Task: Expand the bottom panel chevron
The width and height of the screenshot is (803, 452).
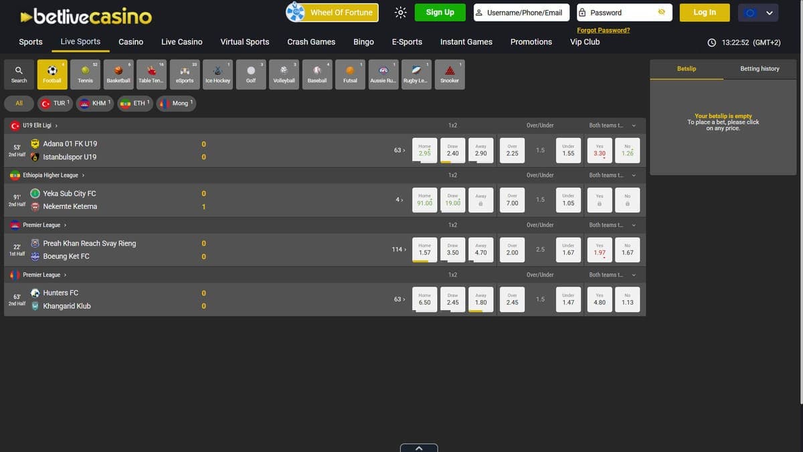Action: coord(419,448)
